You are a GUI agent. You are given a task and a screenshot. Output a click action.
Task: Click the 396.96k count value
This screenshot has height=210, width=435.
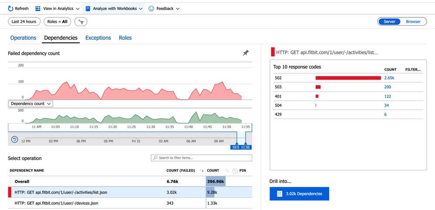pyautogui.click(x=215, y=182)
